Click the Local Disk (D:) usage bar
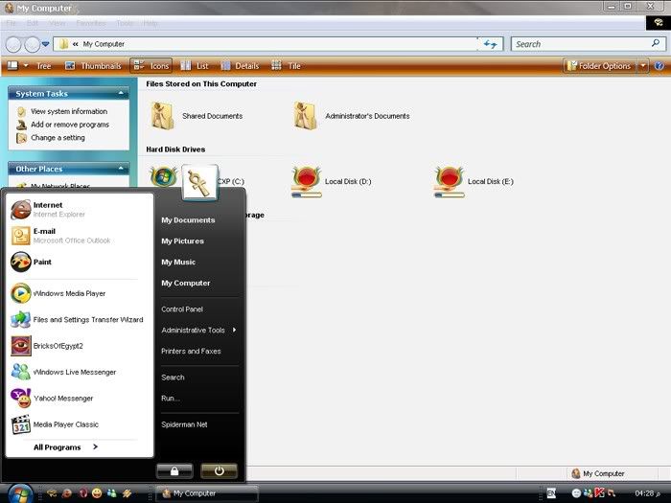The width and height of the screenshot is (671, 503). point(307,195)
